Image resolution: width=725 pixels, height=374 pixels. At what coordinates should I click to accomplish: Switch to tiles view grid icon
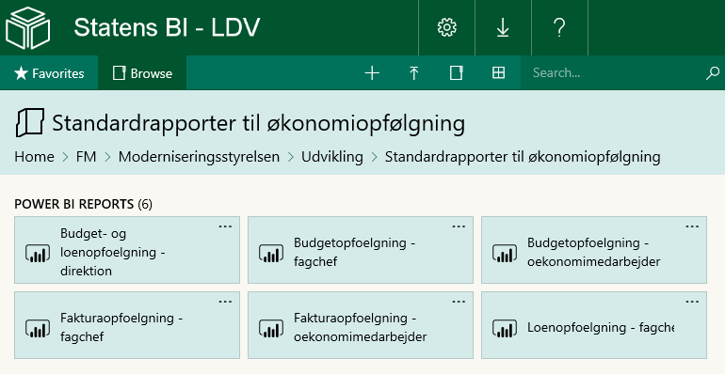(498, 73)
